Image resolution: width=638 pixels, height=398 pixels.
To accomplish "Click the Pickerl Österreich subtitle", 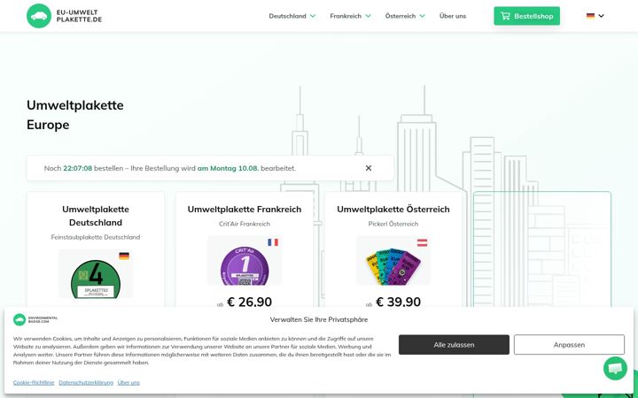I will coord(393,224).
